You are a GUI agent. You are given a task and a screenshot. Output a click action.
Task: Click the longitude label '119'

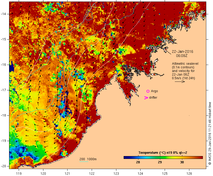click(x=19, y=174)
